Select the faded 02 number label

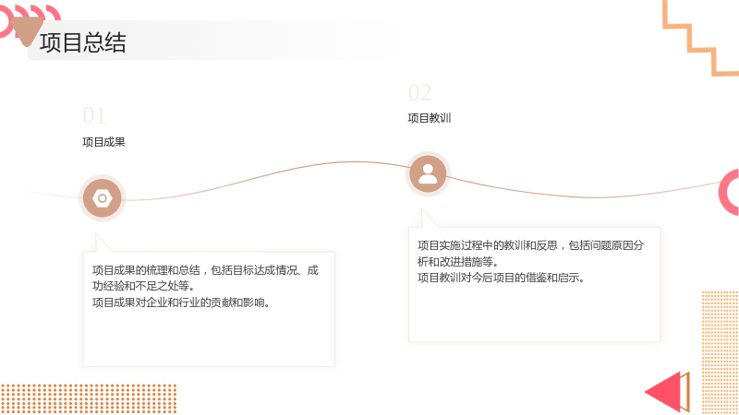[419, 93]
